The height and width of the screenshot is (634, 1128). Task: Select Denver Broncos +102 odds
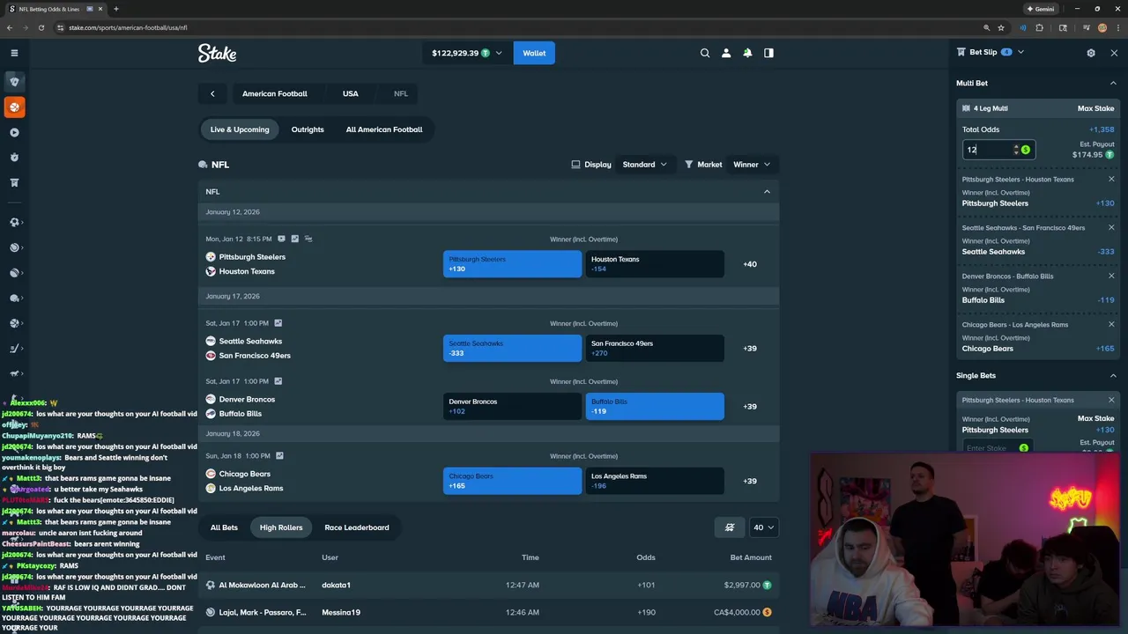[x=512, y=406]
